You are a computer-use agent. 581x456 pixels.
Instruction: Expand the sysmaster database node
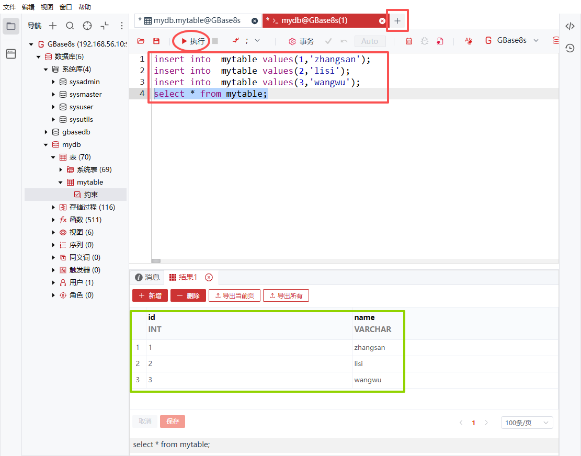53,95
